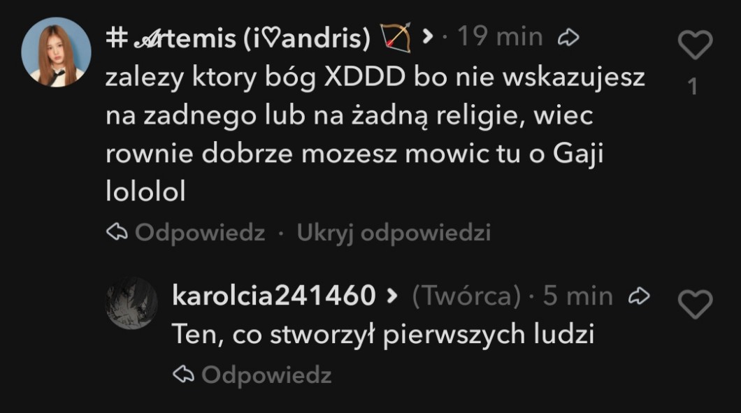Open karolcia241460's avatar
Screen dimensions: 741x413
point(131,303)
